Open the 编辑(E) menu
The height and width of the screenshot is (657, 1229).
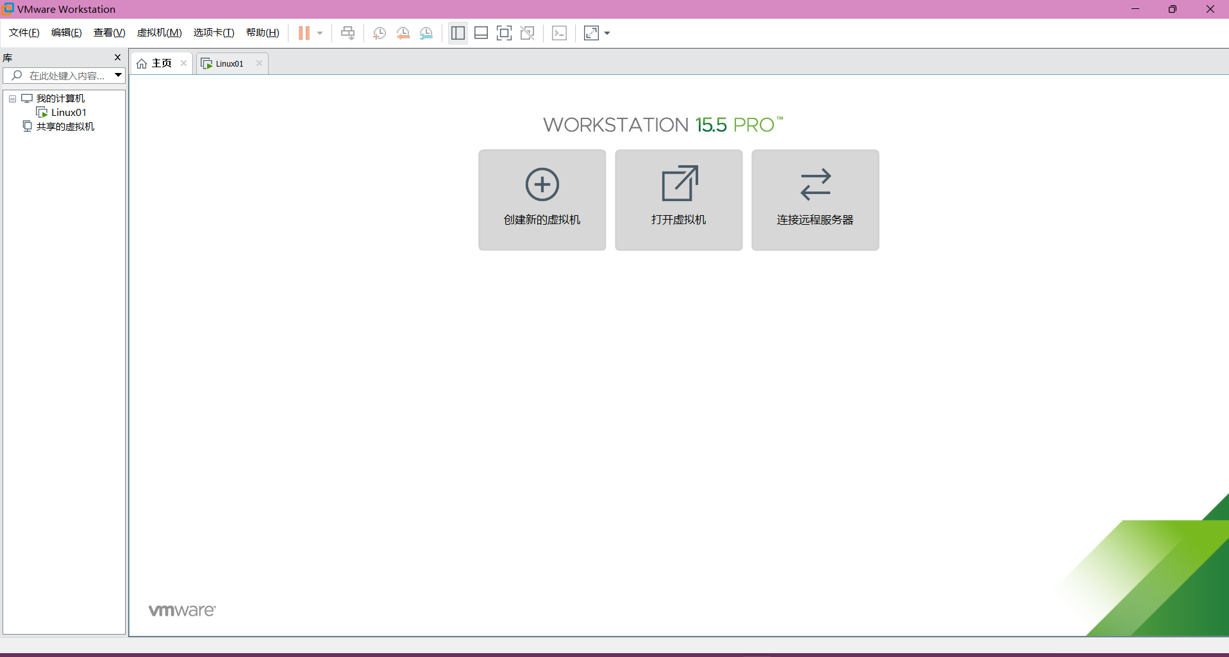[x=67, y=33]
